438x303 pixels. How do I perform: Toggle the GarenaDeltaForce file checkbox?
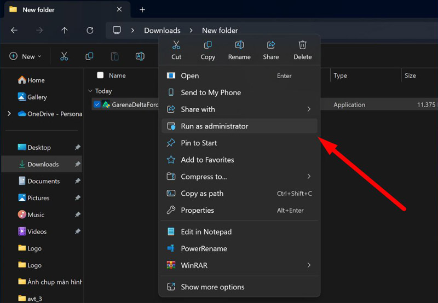pos(97,104)
